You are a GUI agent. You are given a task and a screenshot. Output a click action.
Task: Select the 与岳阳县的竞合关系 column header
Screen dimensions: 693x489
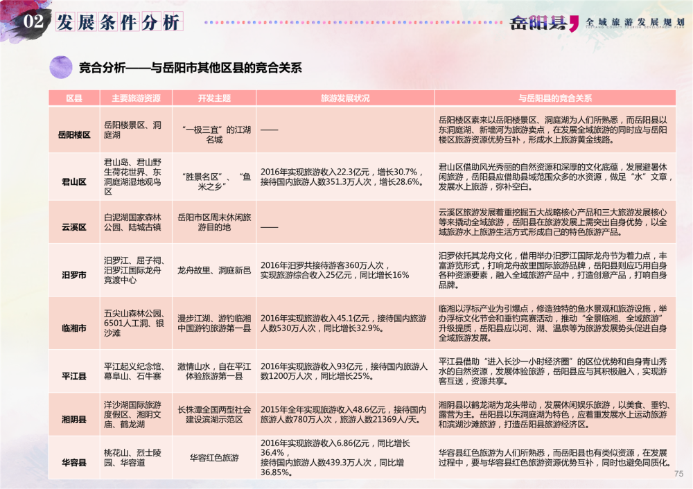click(x=555, y=98)
